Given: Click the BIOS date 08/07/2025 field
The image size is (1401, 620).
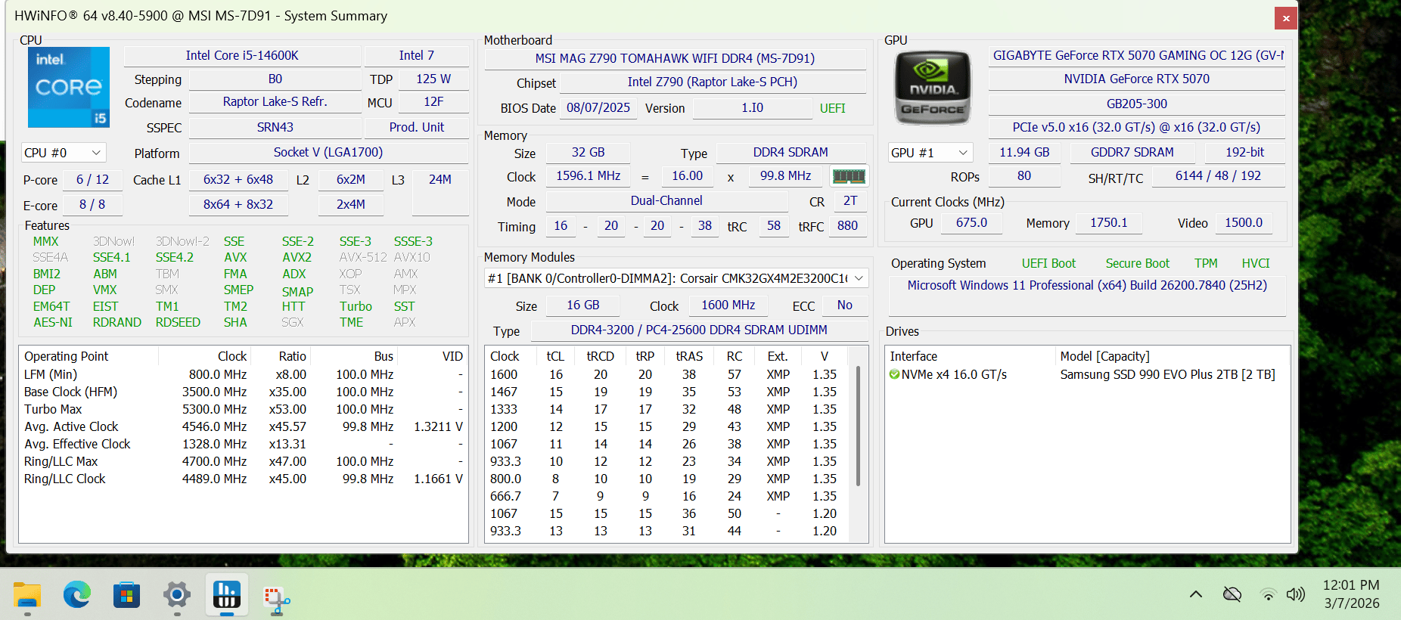Looking at the screenshot, I should coord(598,108).
